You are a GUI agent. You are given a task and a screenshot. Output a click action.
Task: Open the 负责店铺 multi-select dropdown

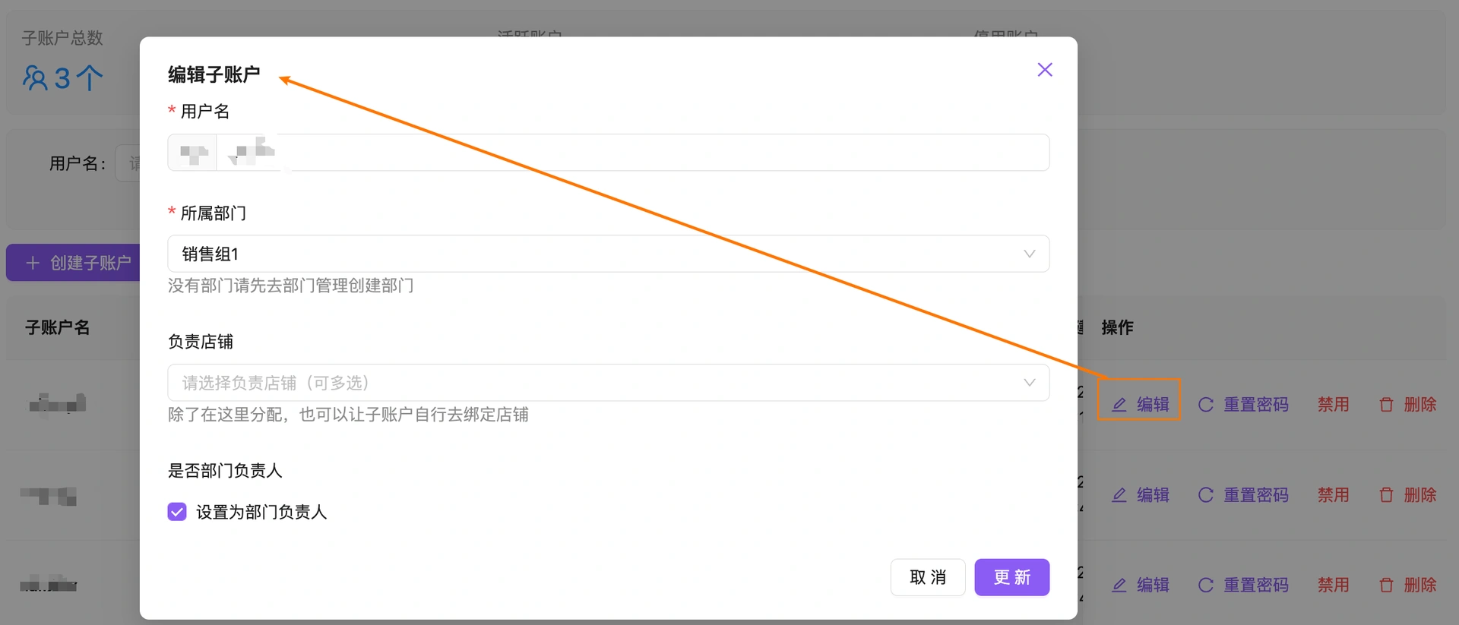click(608, 383)
